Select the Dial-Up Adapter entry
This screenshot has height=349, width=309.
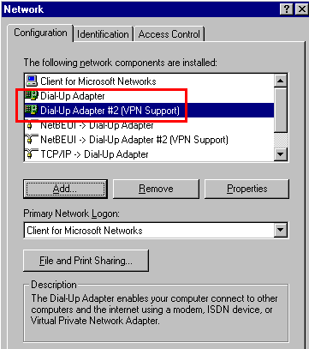click(x=72, y=96)
